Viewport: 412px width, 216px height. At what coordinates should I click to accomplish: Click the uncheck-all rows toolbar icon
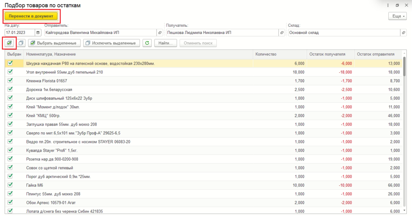click(x=21, y=43)
